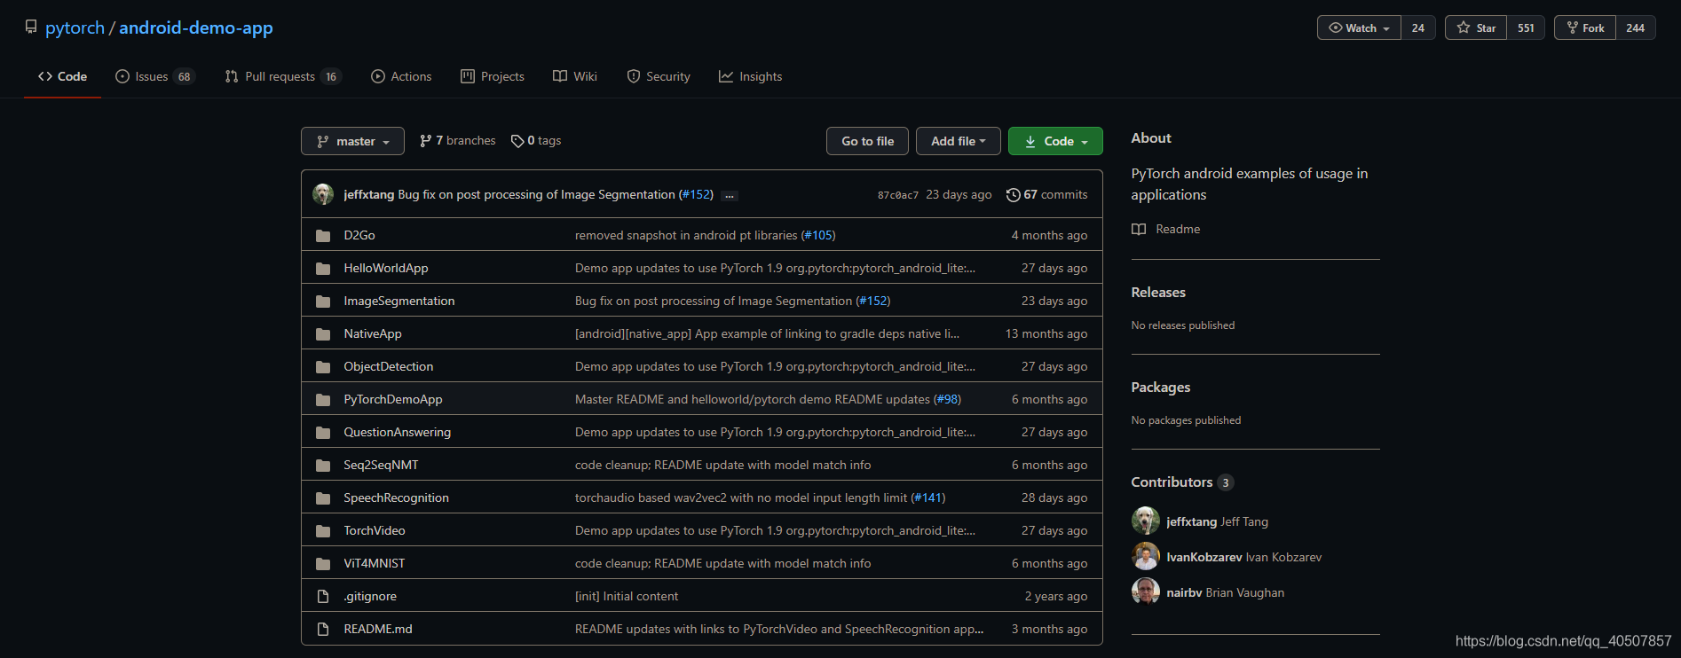Image resolution: width=1681 pixels, height=658 pixels.
Task: Open the Packages heading link
Action: coord(1161,387)
